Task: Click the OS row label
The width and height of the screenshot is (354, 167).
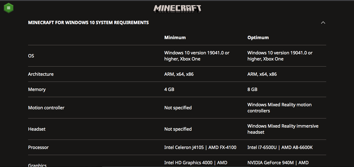Action: click(x=31, y=56)
